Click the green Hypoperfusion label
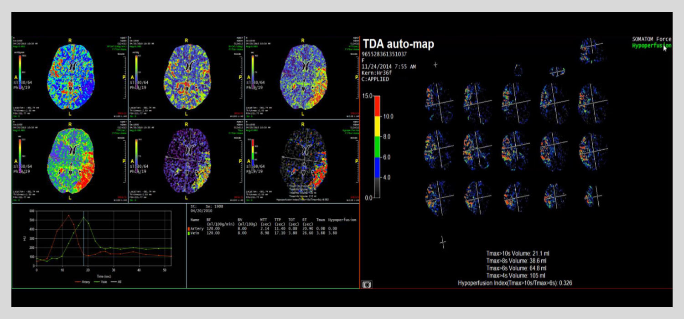The image size is (684, 319). click(651, 46)
